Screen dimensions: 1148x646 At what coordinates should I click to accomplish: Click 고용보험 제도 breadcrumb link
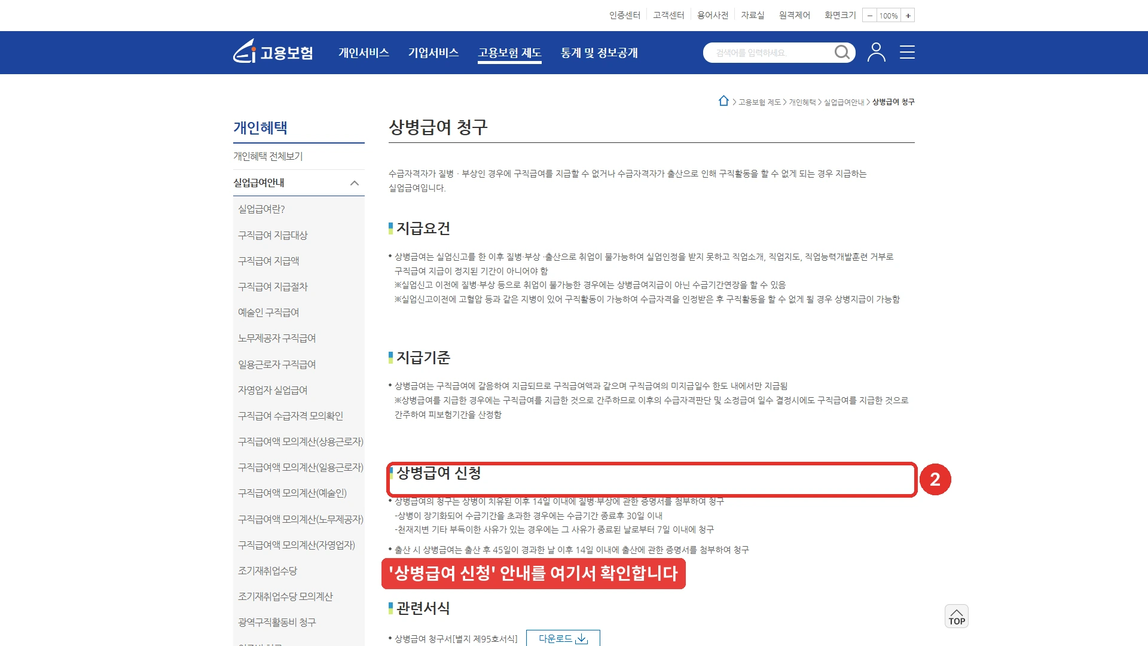click(759, 102)
